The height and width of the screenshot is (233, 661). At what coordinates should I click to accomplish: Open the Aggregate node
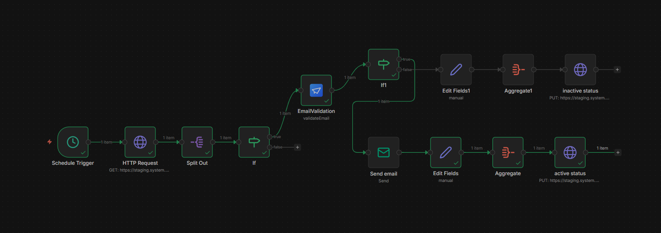coord(508,152)
